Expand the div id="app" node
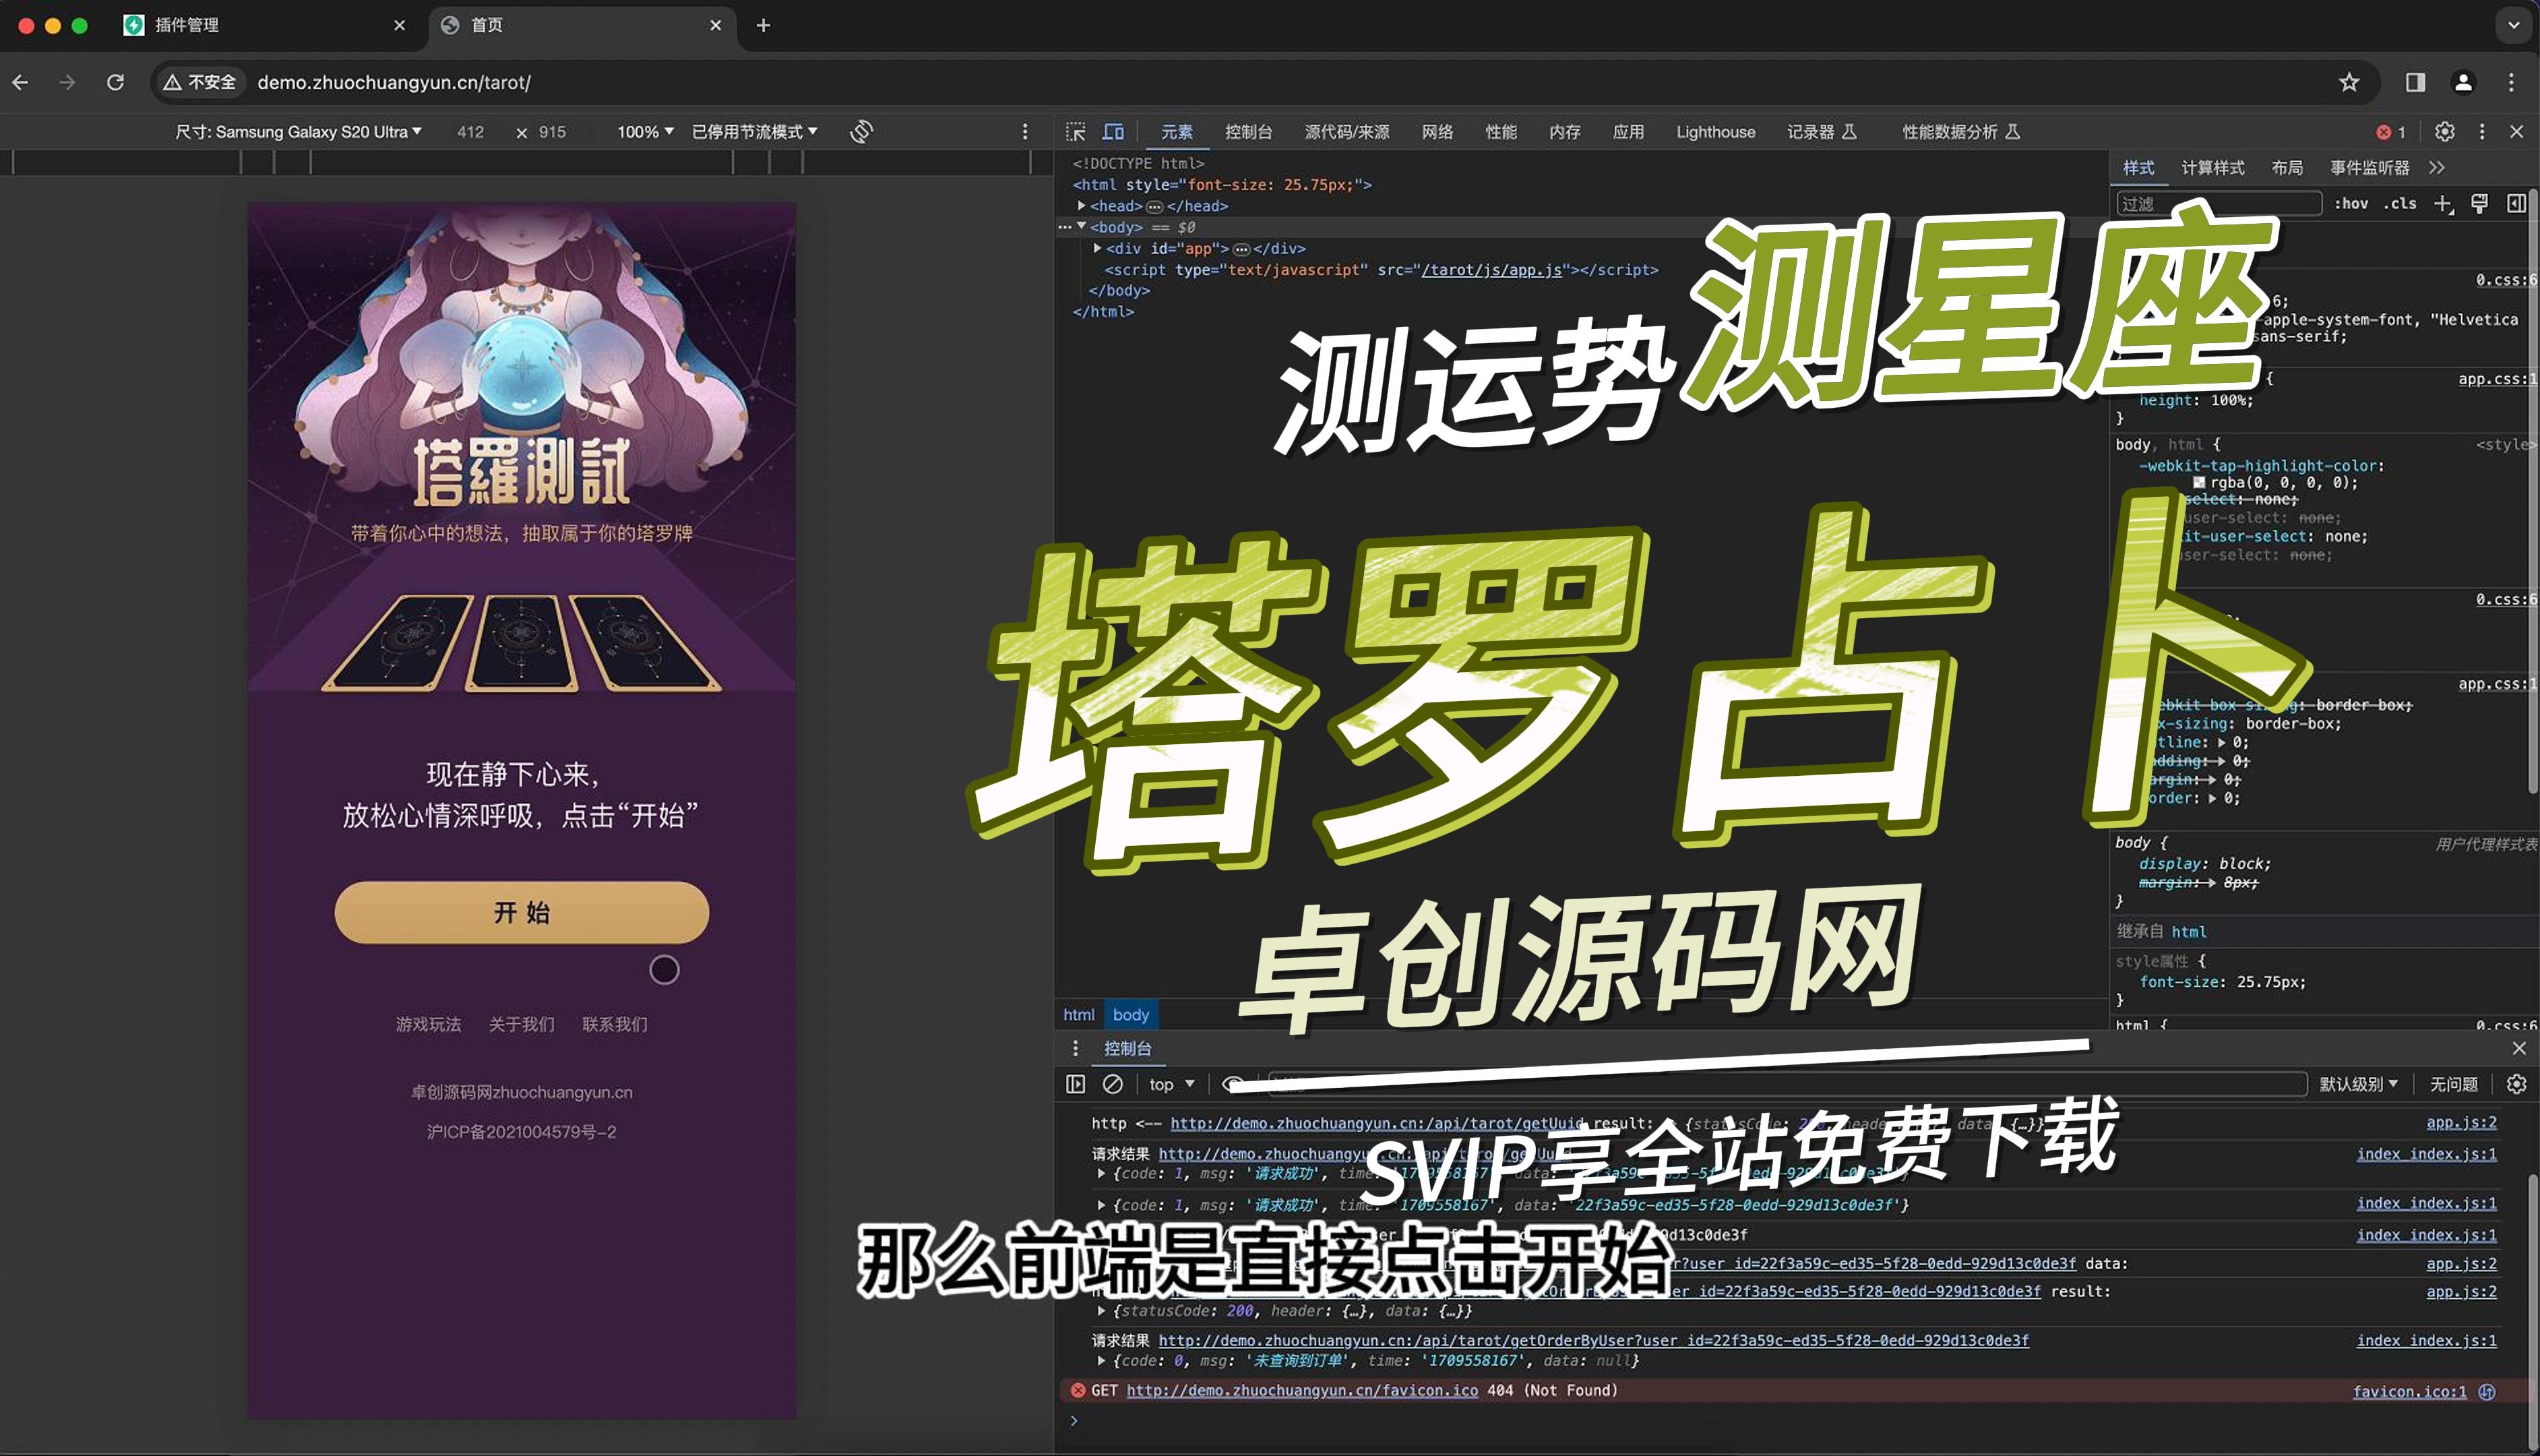 pyautogui.click(x=1098, y=248)
